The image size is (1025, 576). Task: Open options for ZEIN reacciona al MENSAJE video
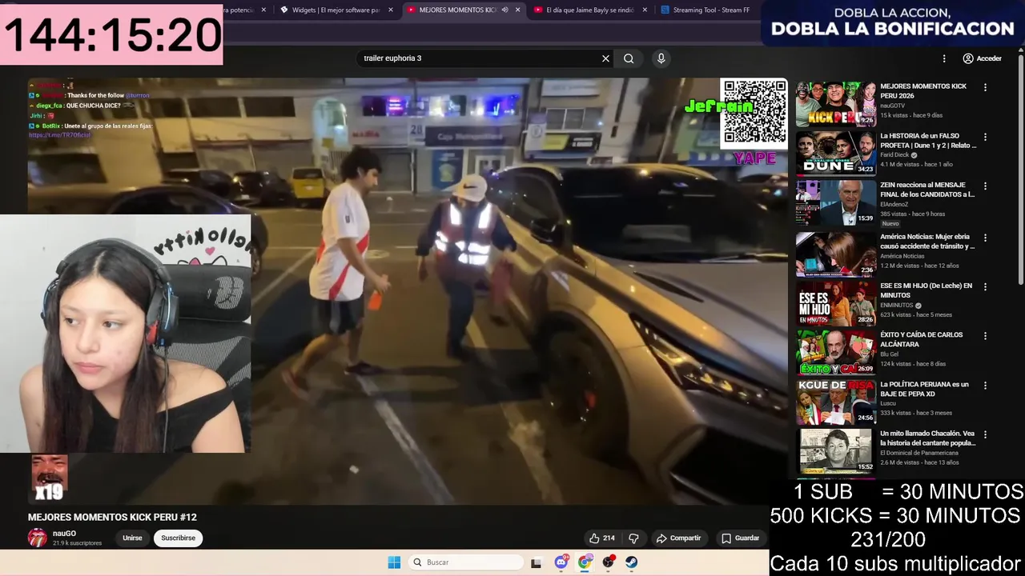(985, 186)
